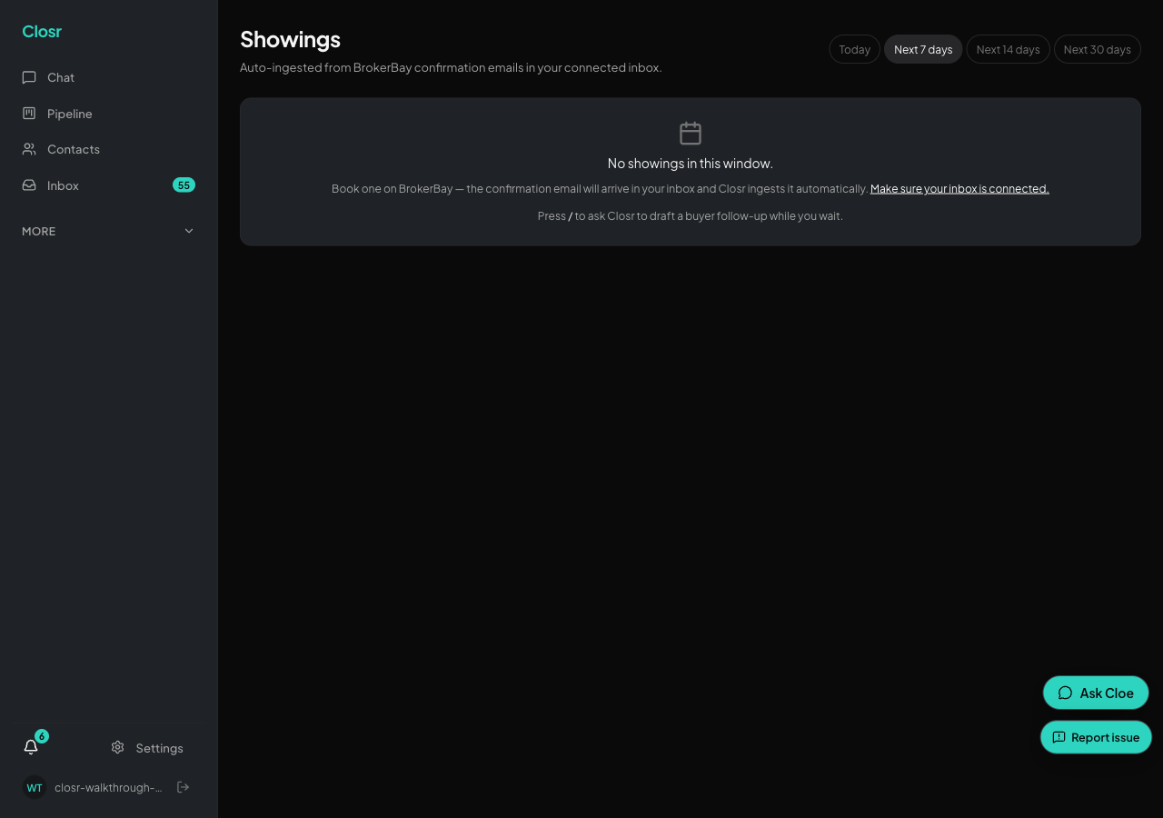Click the closr-walkthrough account name
Viewport: 1163px width, 818px height.
pos(108,788)
